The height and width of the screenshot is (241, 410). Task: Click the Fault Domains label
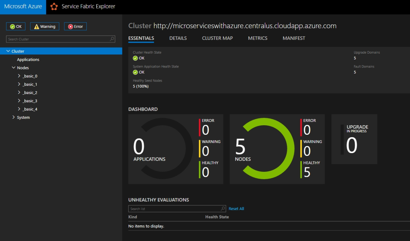[x=364, y=67]
